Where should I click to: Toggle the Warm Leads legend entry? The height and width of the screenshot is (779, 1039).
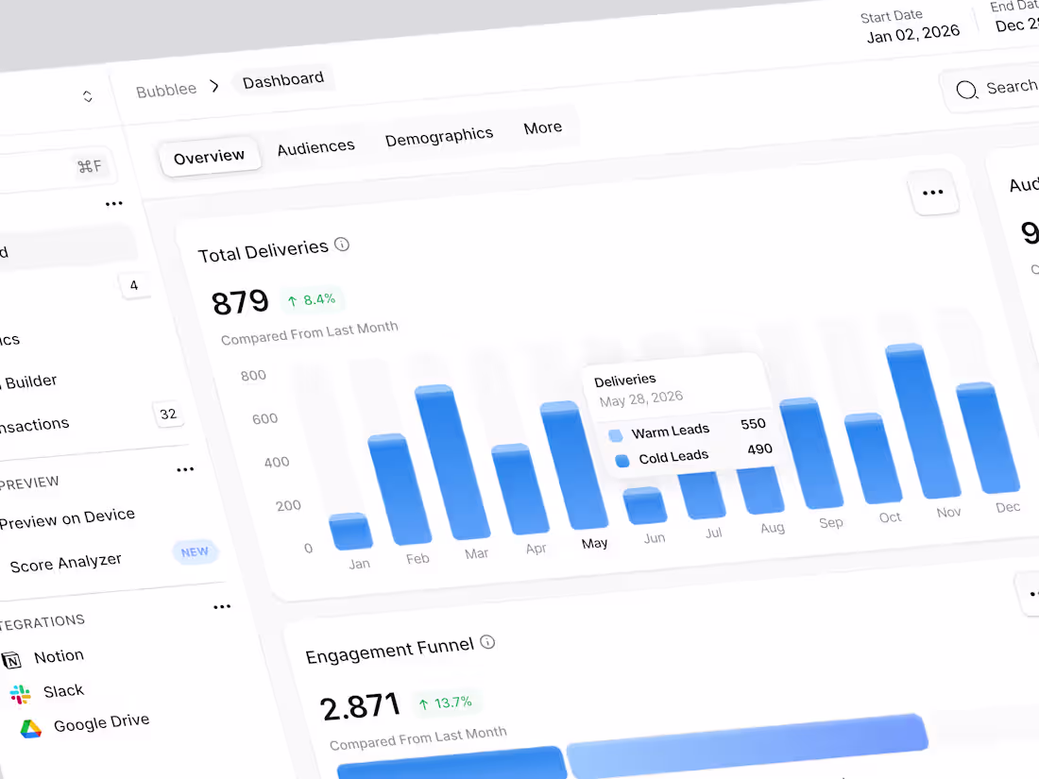click(672, 430)
